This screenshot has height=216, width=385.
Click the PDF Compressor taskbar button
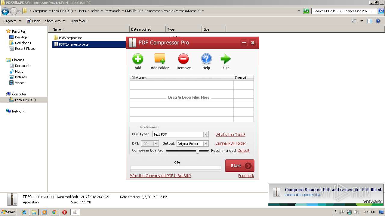[x=75, y=212]
